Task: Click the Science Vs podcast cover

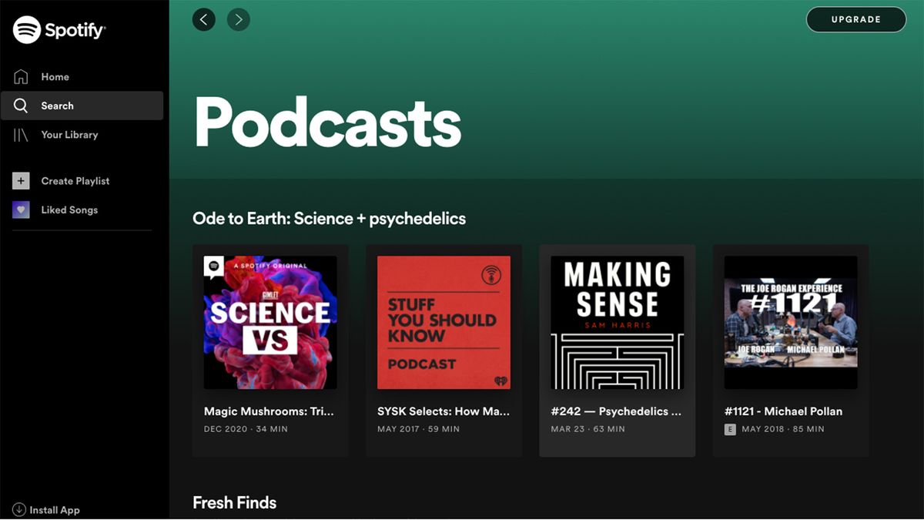Action: point(270,322)
